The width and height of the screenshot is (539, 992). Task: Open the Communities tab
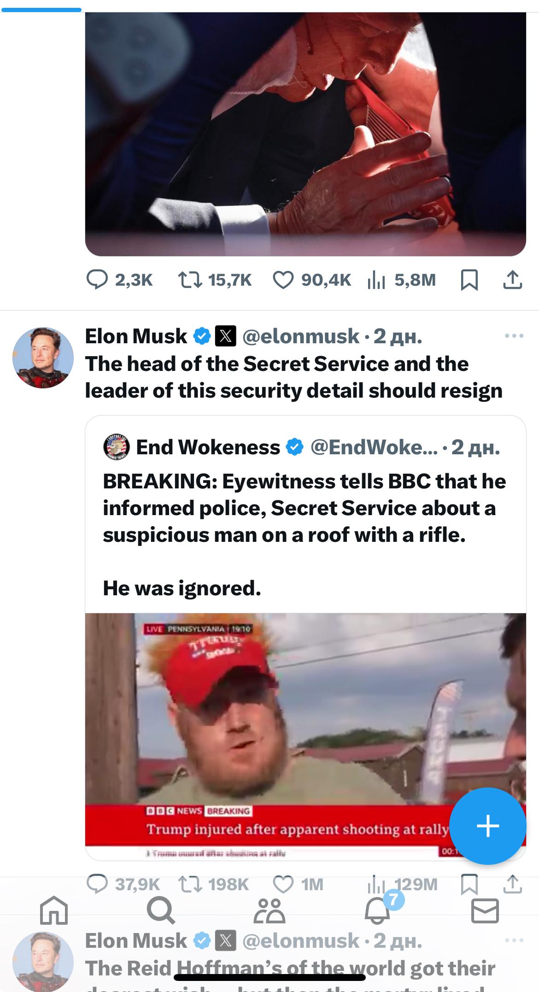[x=269, y=910]
